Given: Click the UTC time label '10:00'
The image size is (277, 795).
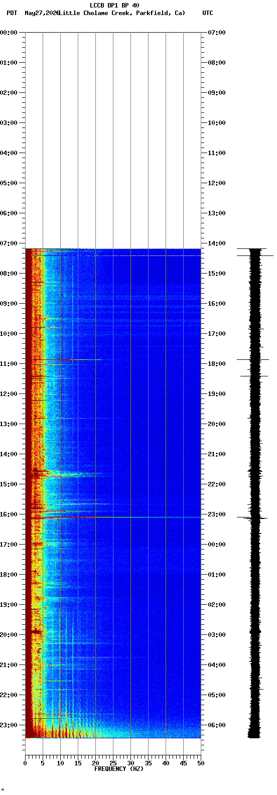Looking at the screenshot, I should pyautogui.click(x=217, y=123).
